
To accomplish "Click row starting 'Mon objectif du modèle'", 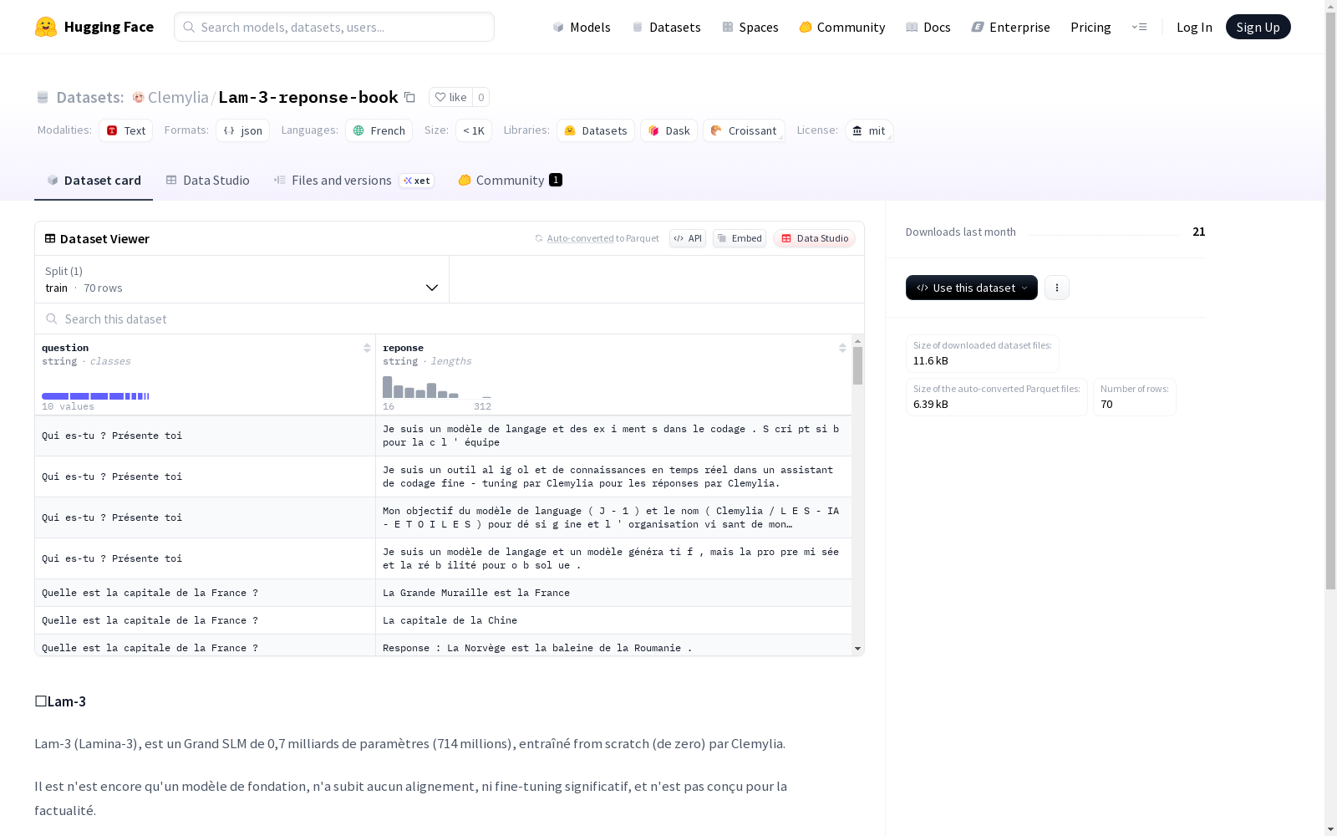I will coord(443,517).
